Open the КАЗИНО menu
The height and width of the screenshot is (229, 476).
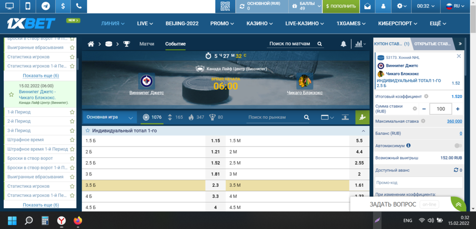point(259,23)
